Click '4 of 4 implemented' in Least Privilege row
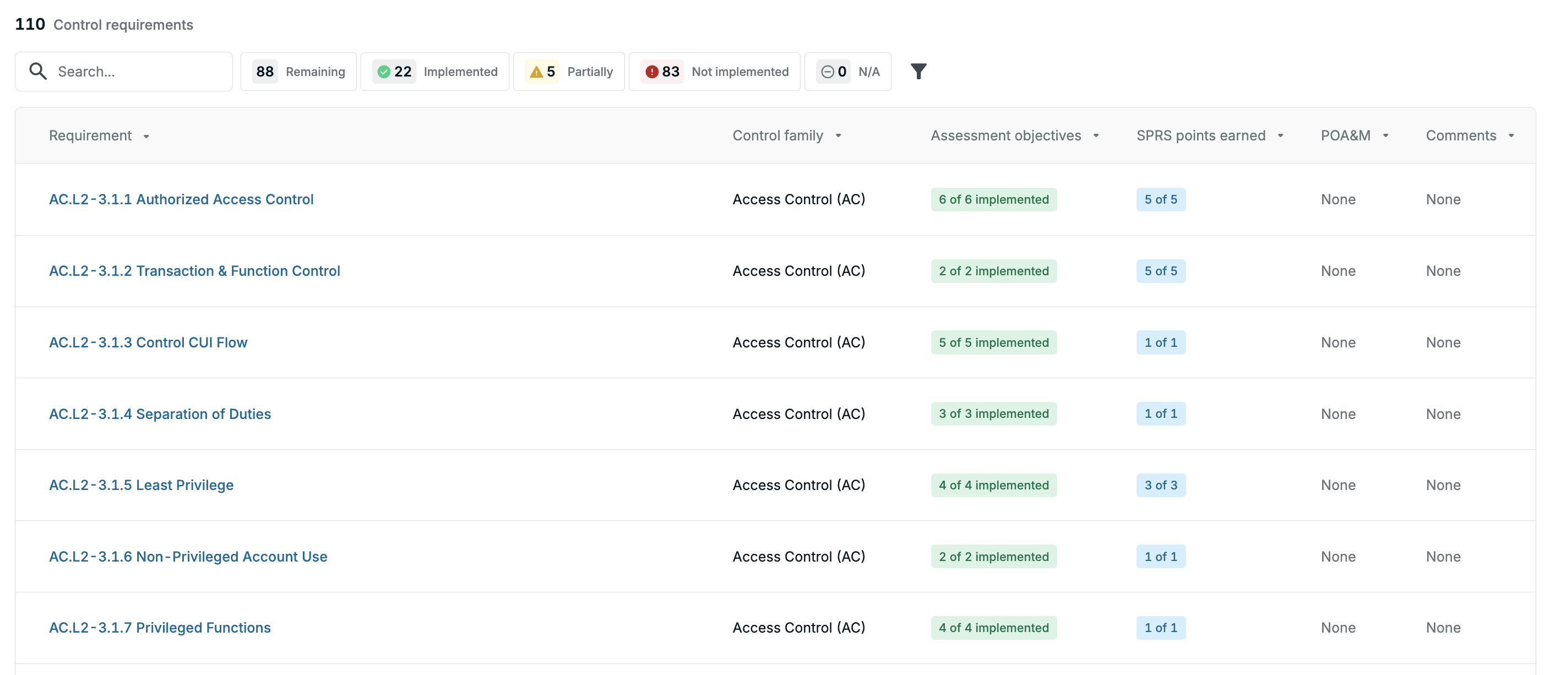 (x=993, y=485)
